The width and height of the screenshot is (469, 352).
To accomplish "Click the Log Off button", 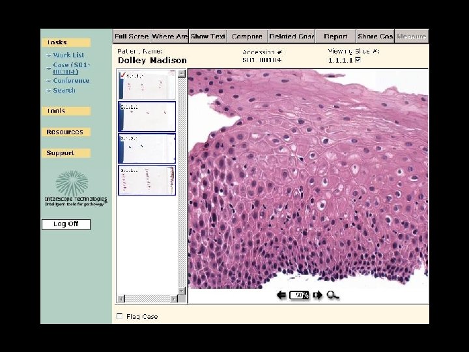I will point(66,224).
